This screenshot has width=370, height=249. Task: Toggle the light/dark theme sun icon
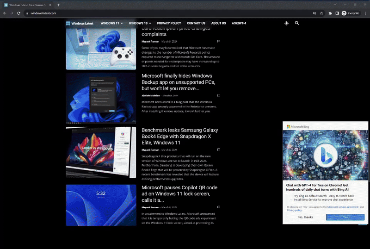click(x=286, y=23)
